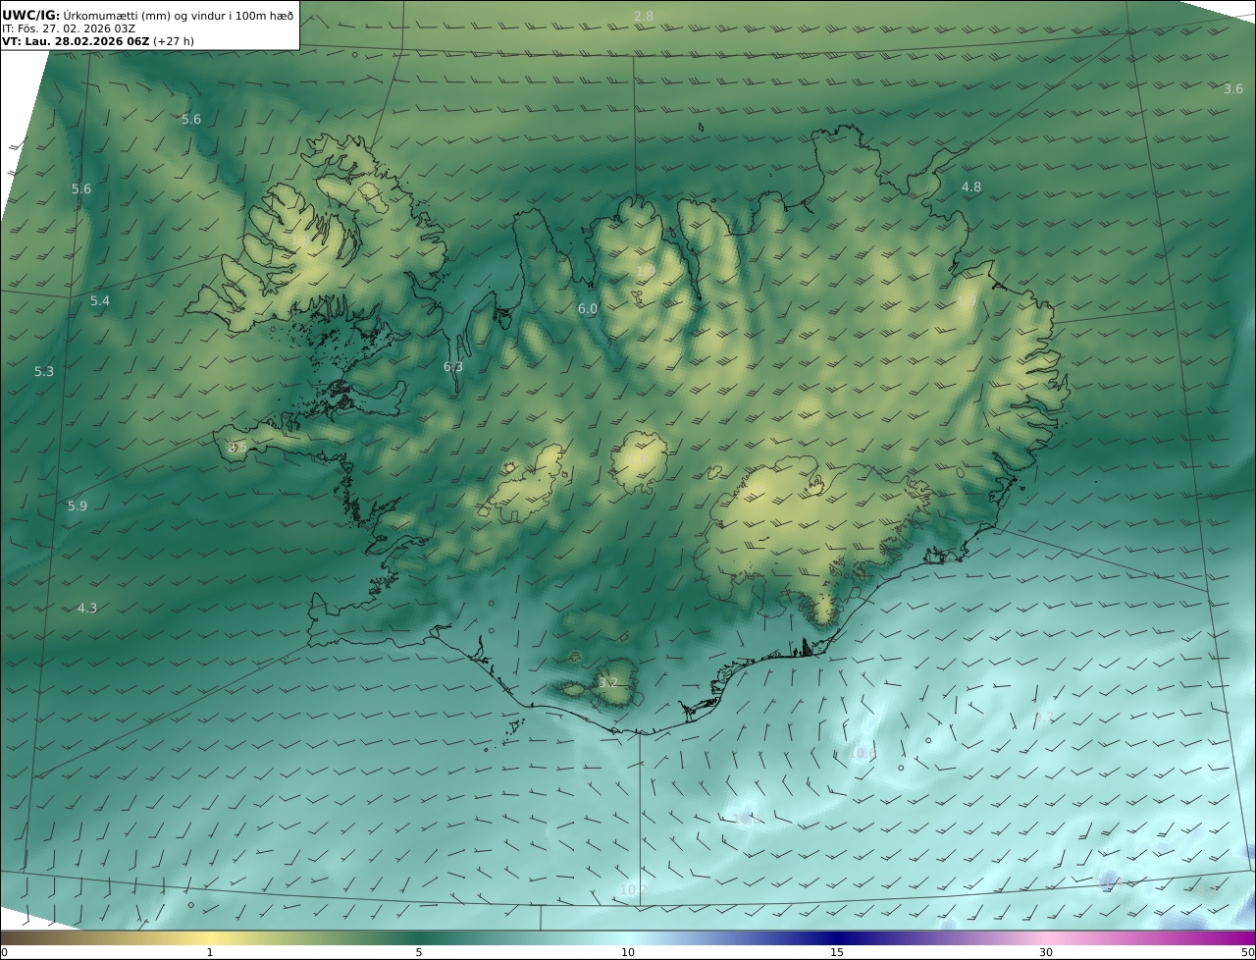Click the 4.3 value label
Image resolution: width=1256 pixels, height=960 pixels.
(87, 608)
